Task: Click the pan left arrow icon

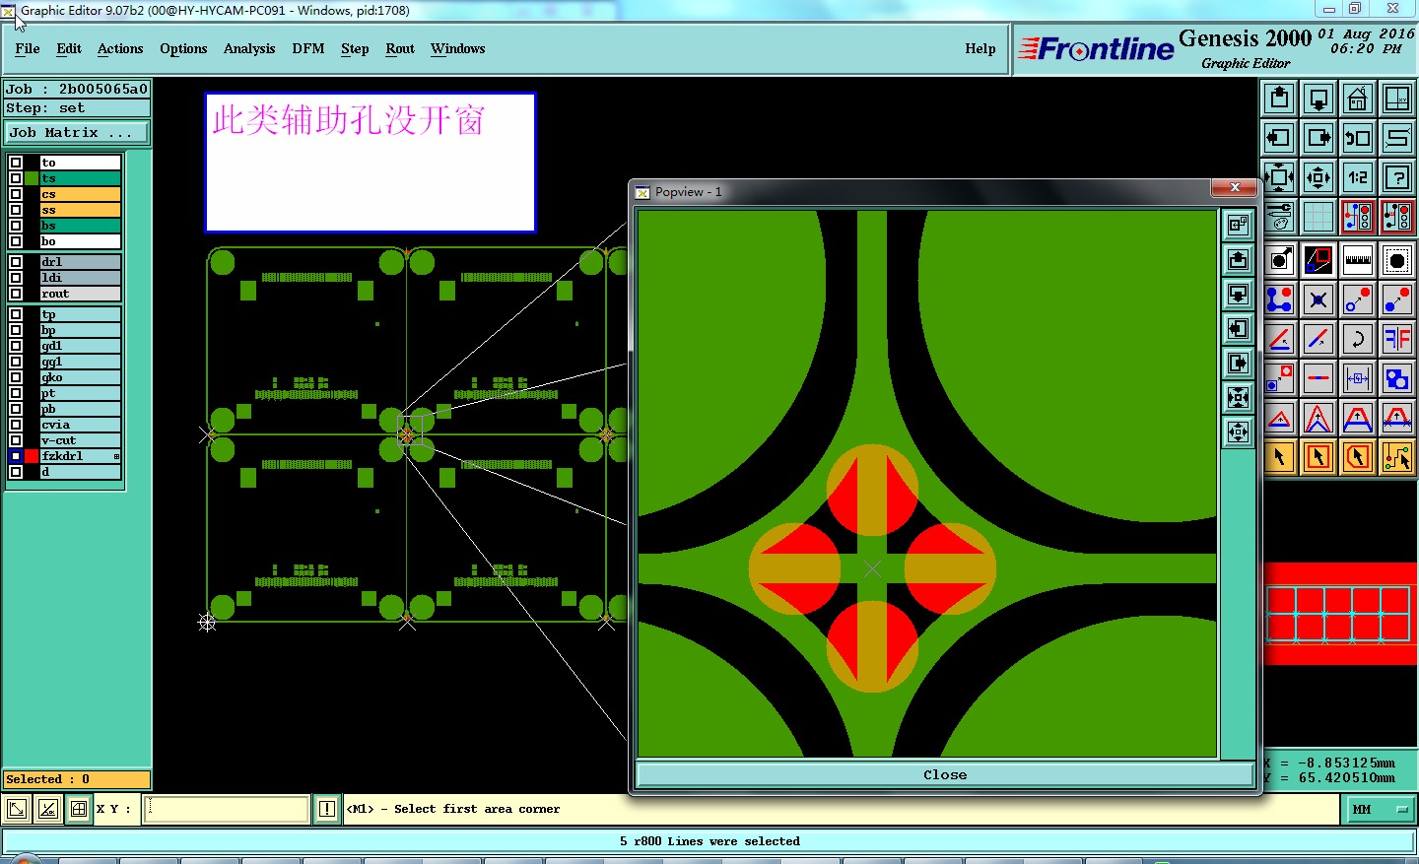Action: (1279, 138)
